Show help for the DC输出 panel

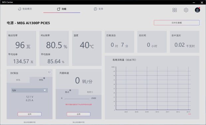49,72
